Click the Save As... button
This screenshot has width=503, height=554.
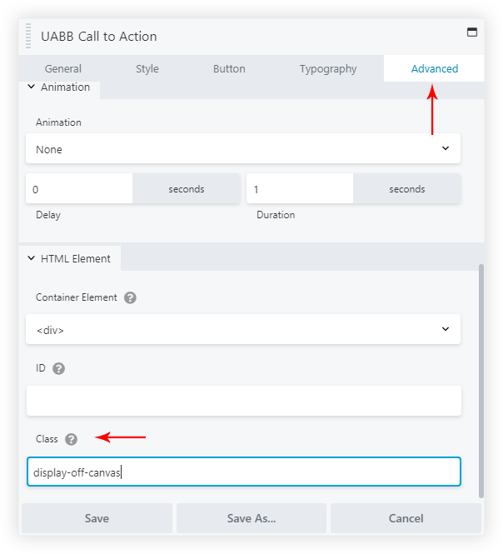[251, 518]
